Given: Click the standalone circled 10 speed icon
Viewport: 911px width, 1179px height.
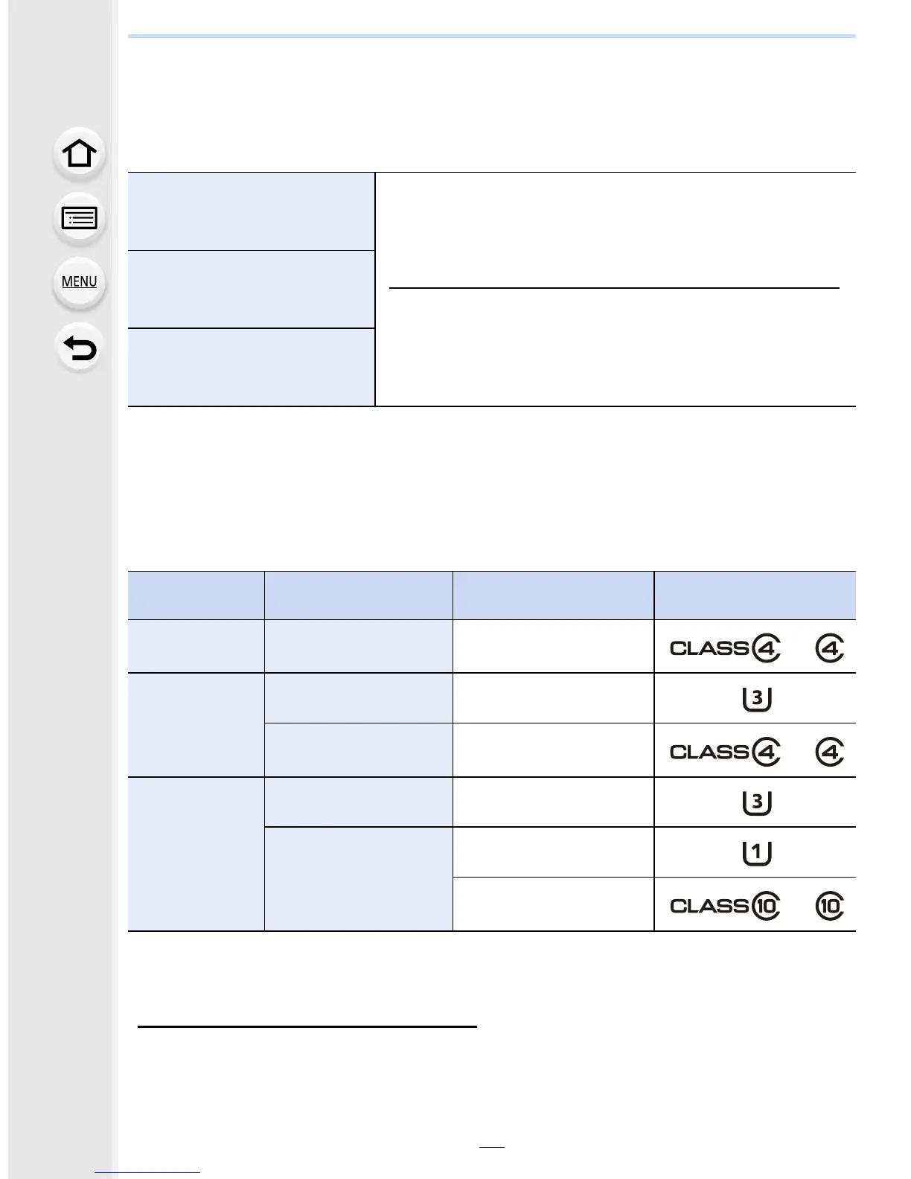Looking at the screenshot, I should [830, 906].
